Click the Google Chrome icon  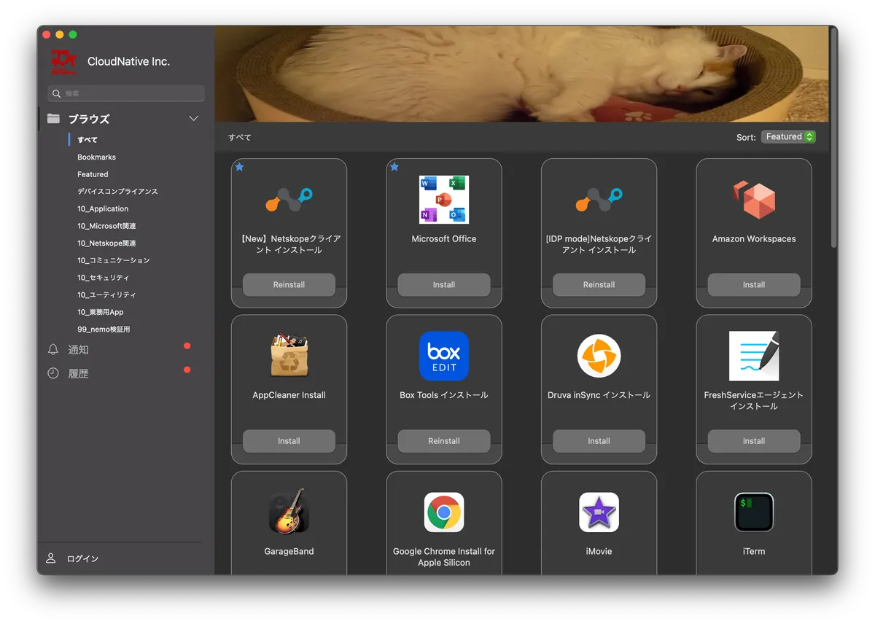(x=444, y=512)
